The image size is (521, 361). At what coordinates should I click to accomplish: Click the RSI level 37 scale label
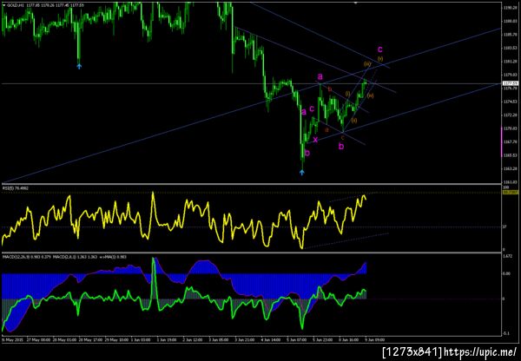click(505, 227)
